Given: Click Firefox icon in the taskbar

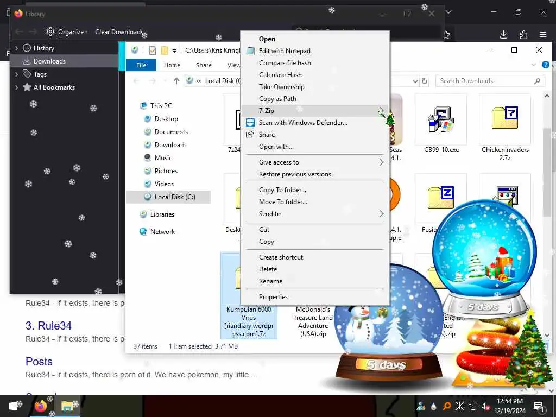Looking at the screenshot, I should point(40,406).
